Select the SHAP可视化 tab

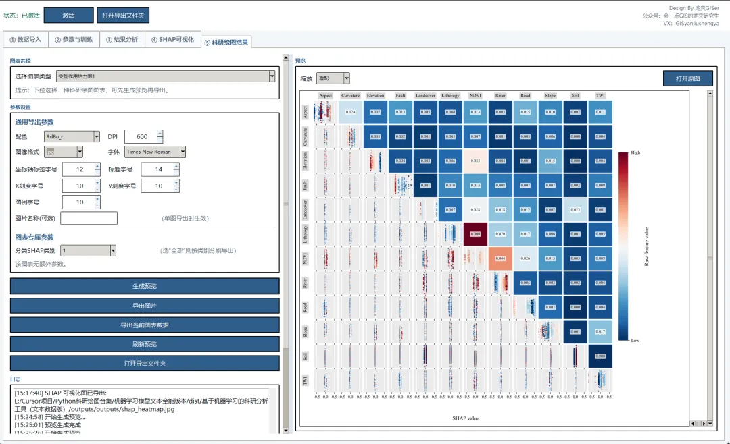point(173,40)
